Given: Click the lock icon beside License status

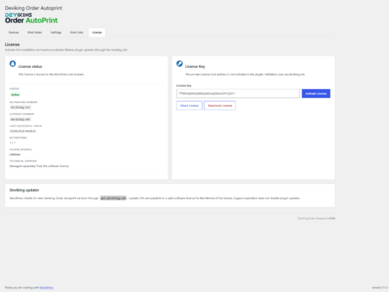Looking at the screenshot, I should click(x=12, y=64).
